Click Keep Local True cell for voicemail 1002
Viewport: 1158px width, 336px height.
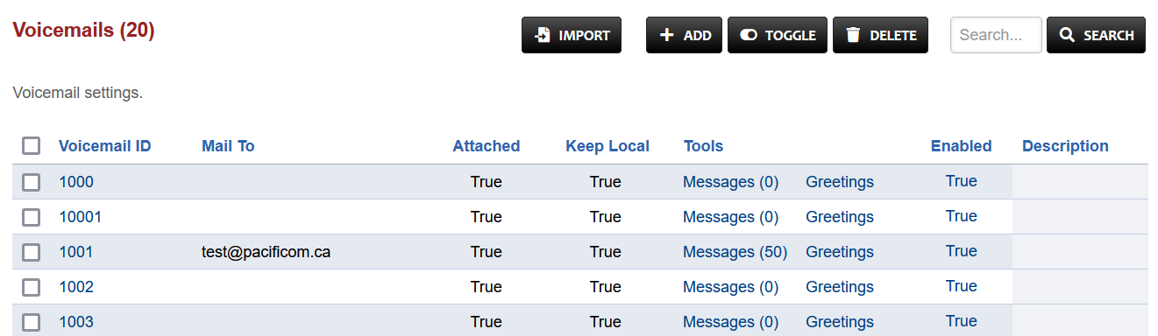[x=606, y=287]
